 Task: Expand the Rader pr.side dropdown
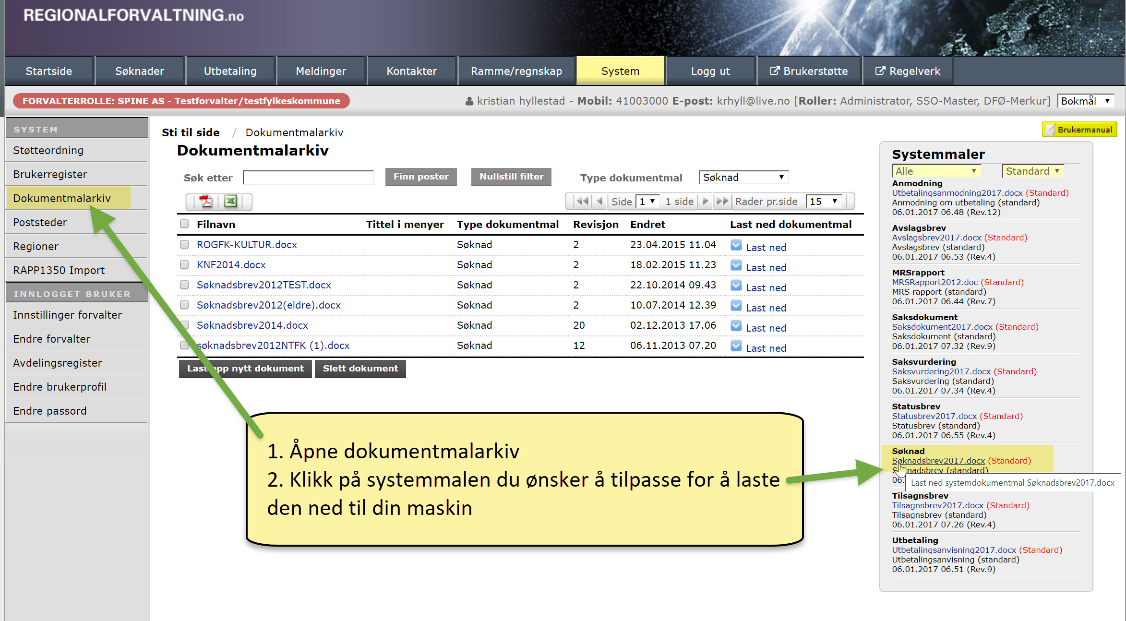pyautogui.click(x=824, y=201)
